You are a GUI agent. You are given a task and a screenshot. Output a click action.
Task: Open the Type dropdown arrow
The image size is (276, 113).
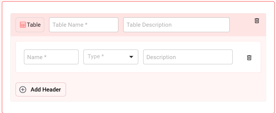[x=131, y=57]
